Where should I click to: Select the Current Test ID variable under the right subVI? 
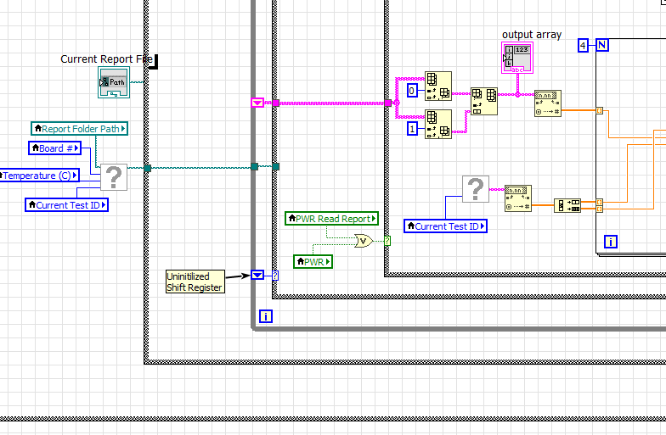point(445,226)
